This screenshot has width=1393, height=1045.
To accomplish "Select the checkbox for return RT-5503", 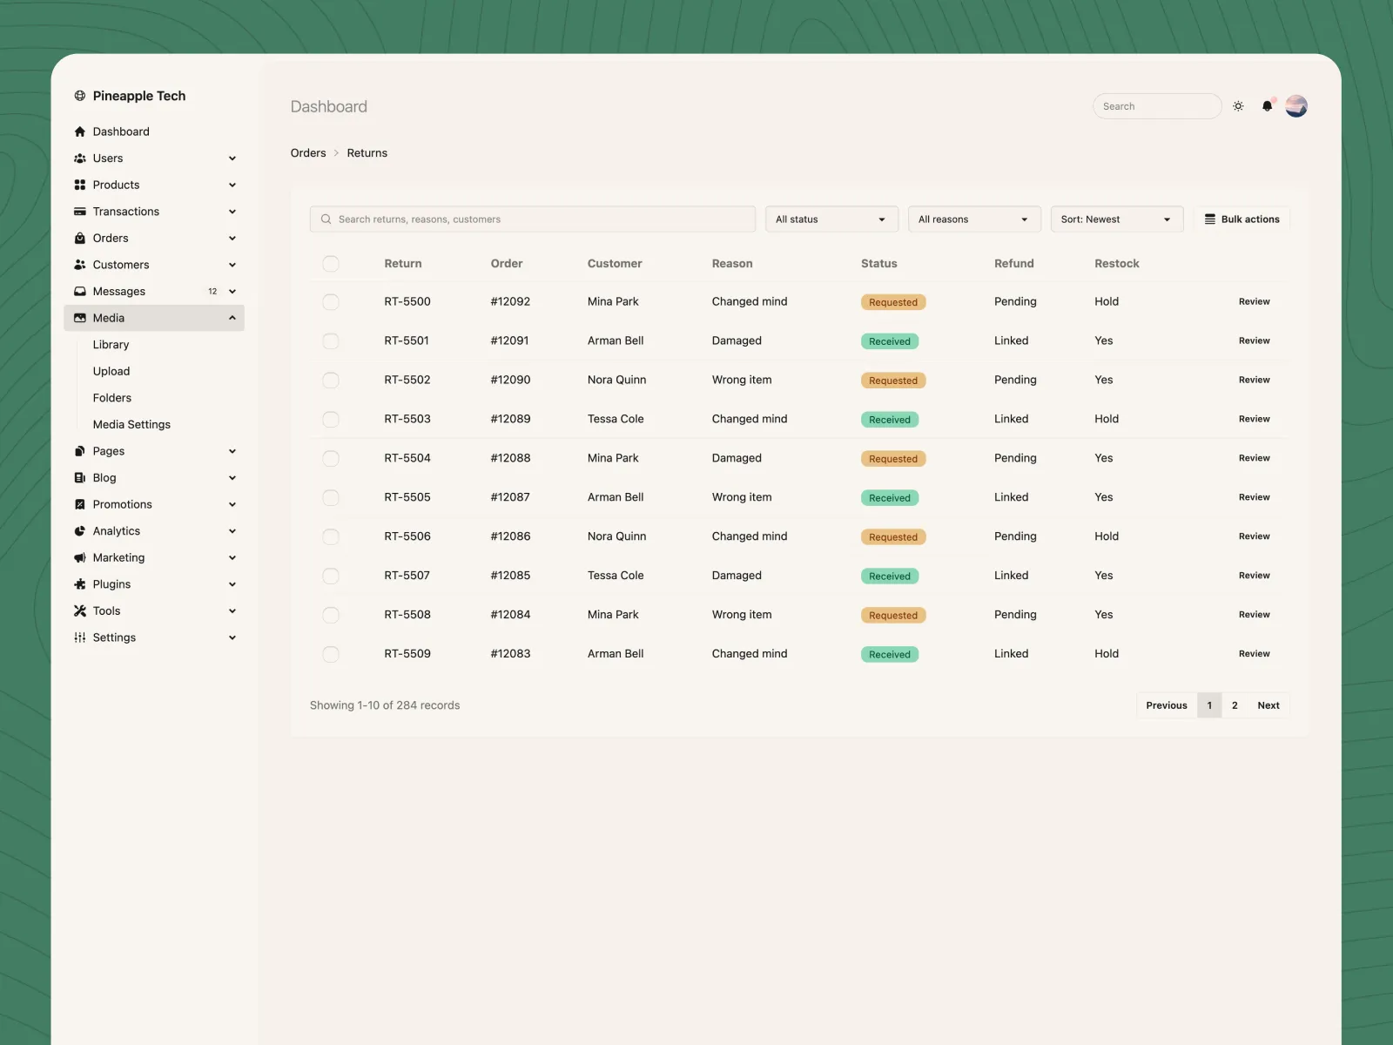I will click(x=331, y=420).
